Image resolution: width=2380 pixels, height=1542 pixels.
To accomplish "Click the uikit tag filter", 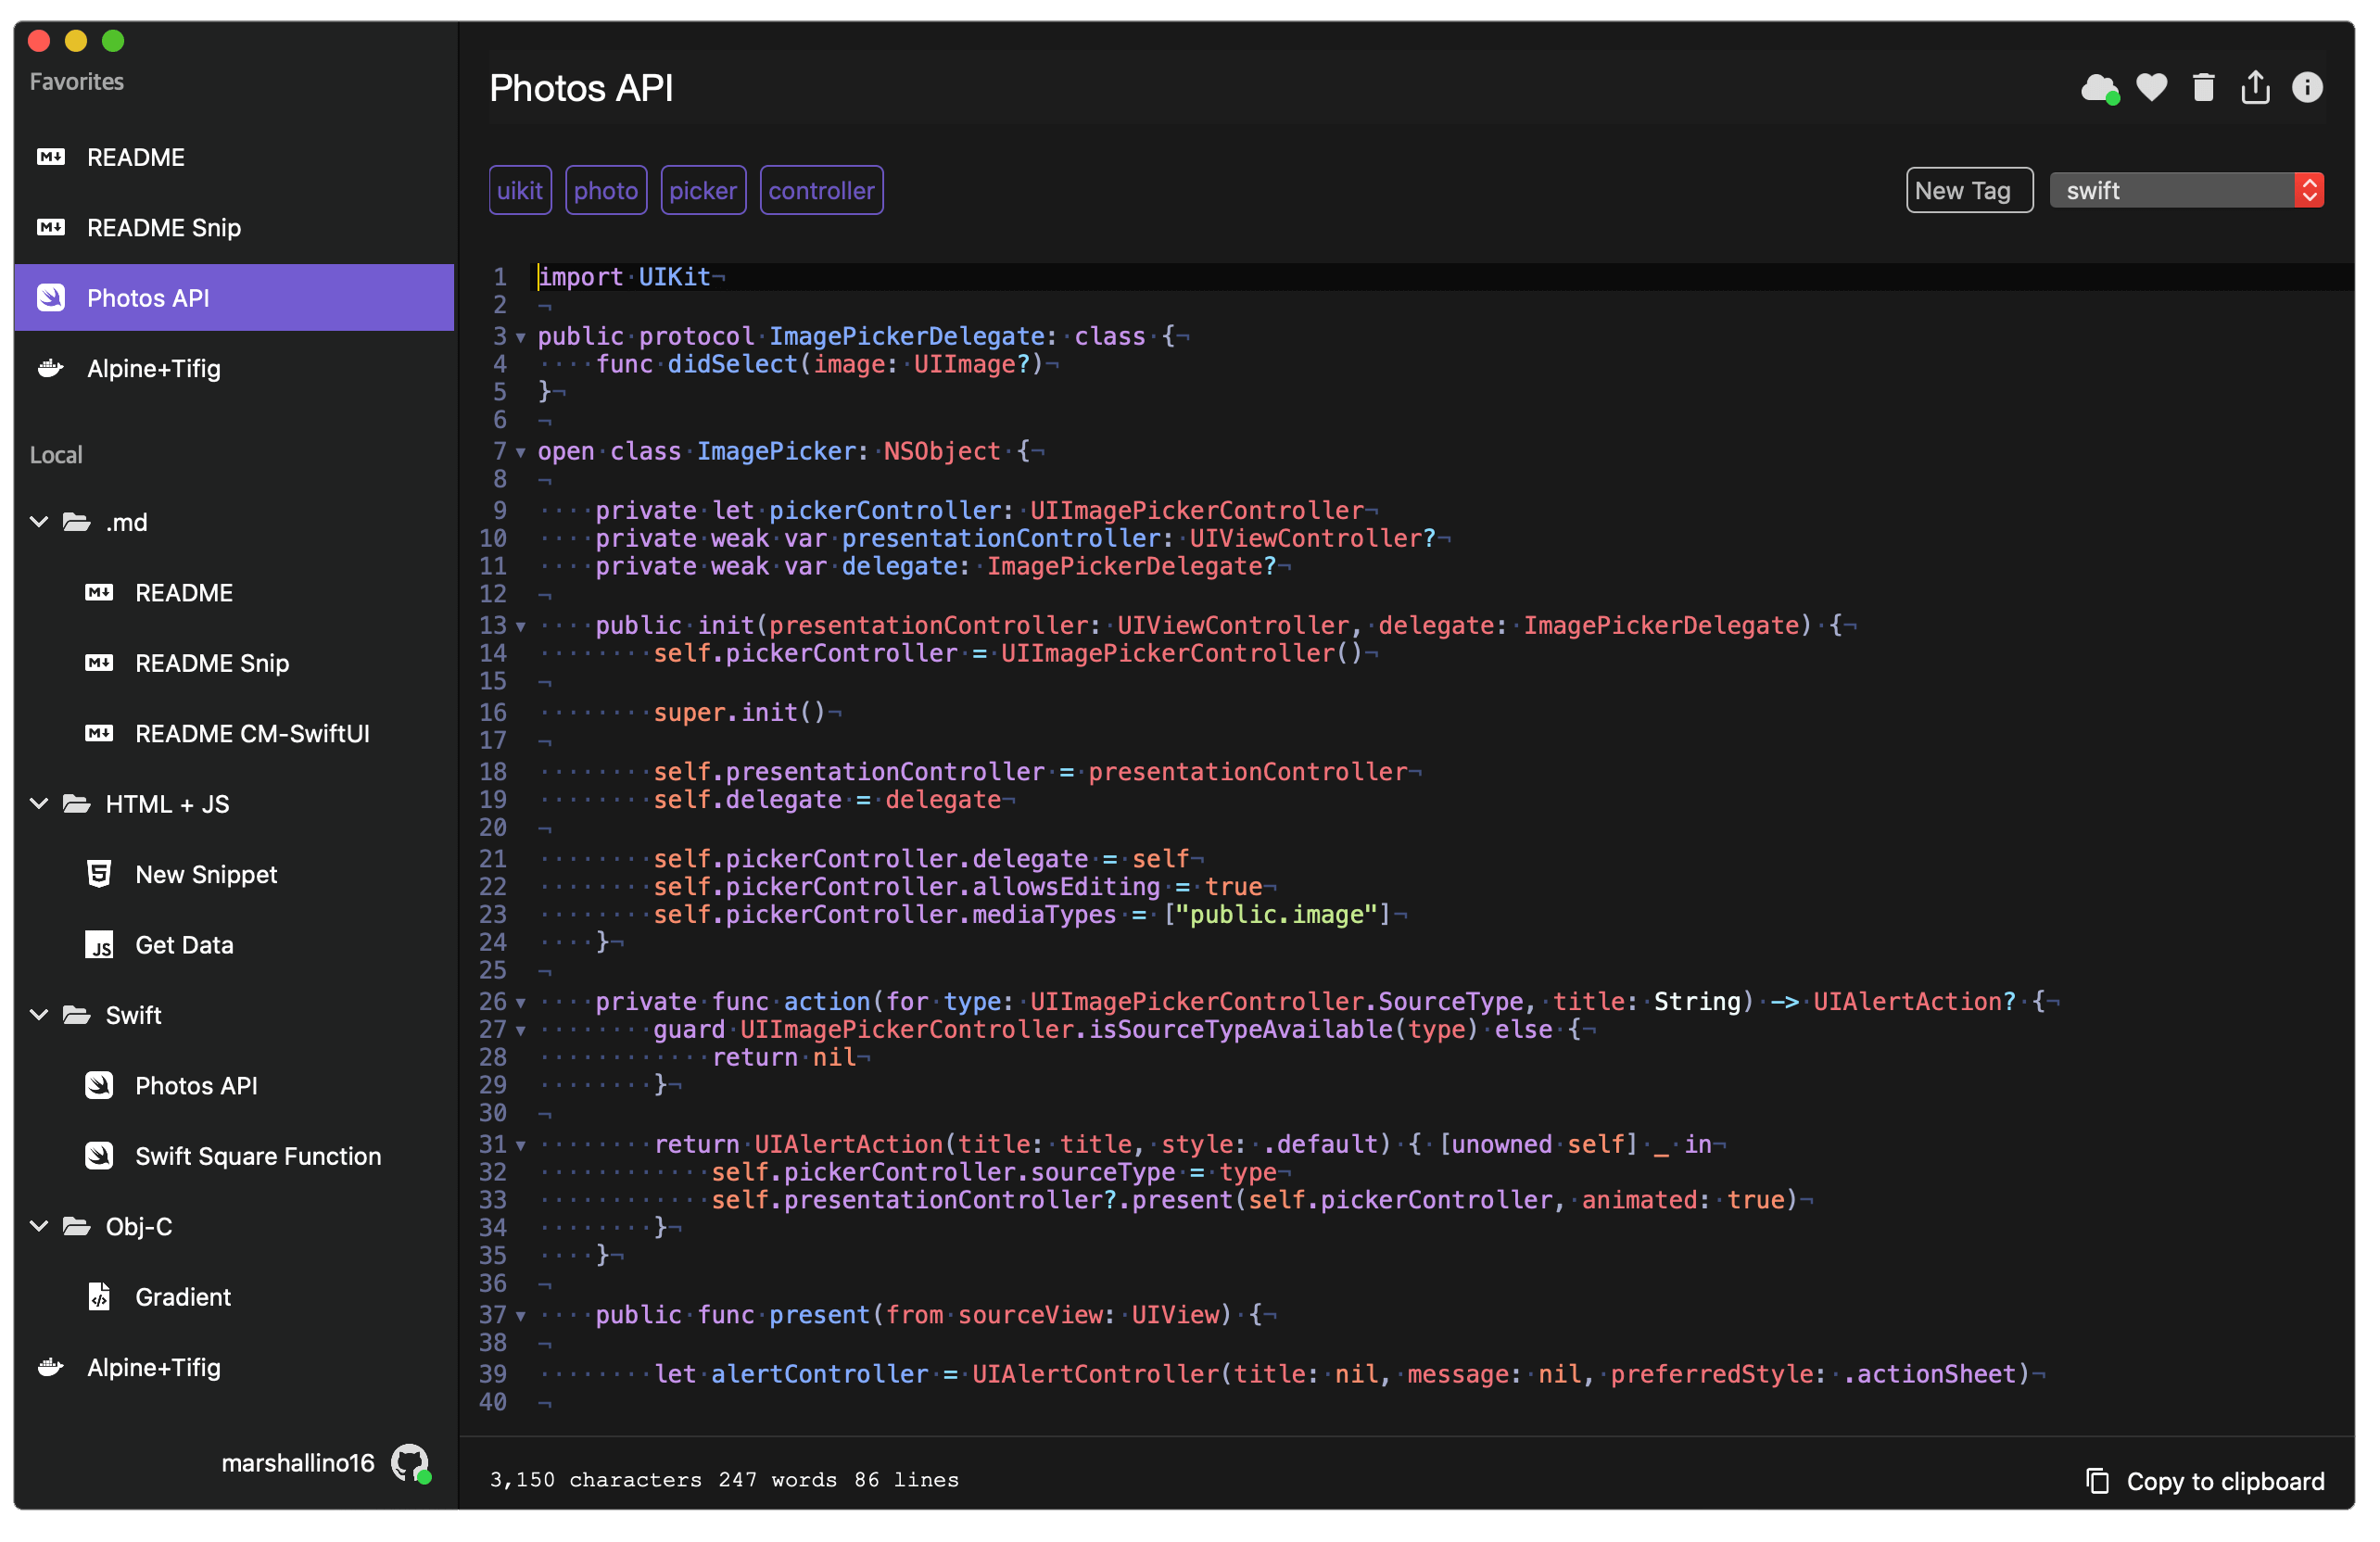I will 521,189.
